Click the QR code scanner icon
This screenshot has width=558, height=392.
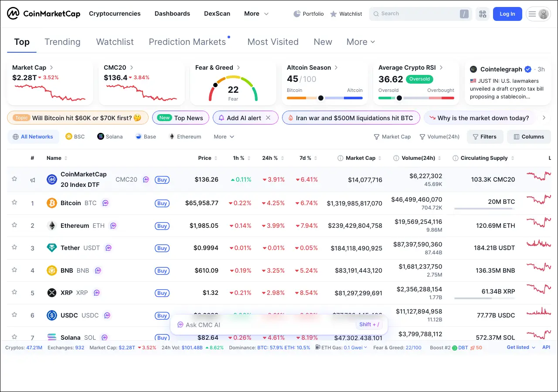(483, 14)
